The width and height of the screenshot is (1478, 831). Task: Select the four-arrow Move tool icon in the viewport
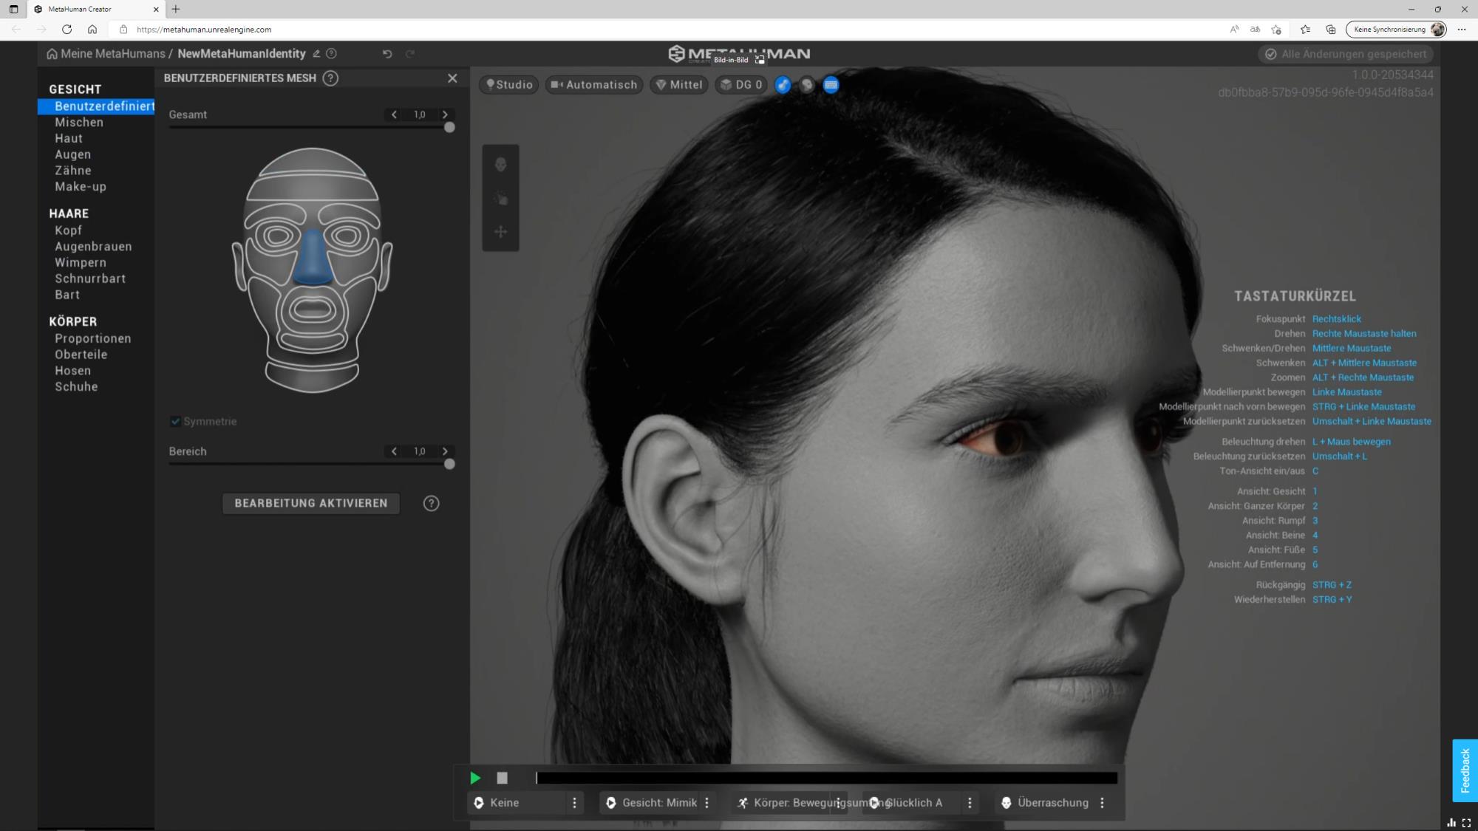pyautogui.click(x=500, y=232)
